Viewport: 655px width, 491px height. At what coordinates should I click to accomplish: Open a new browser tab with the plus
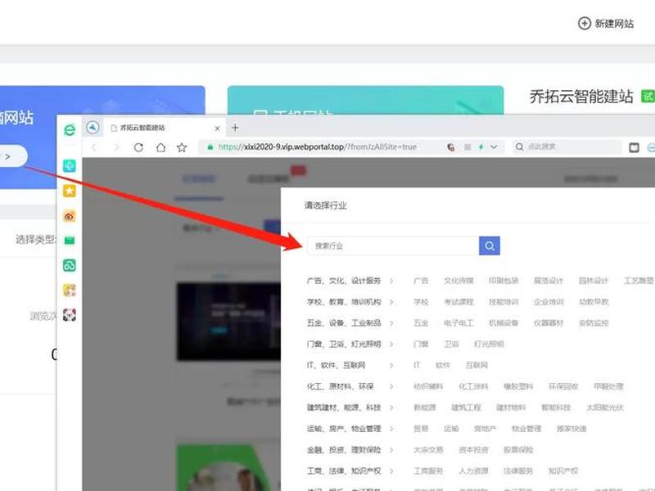click(x=235, y=128)
